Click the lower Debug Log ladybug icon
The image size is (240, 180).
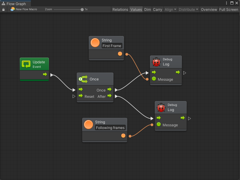(x=161, y=108)
